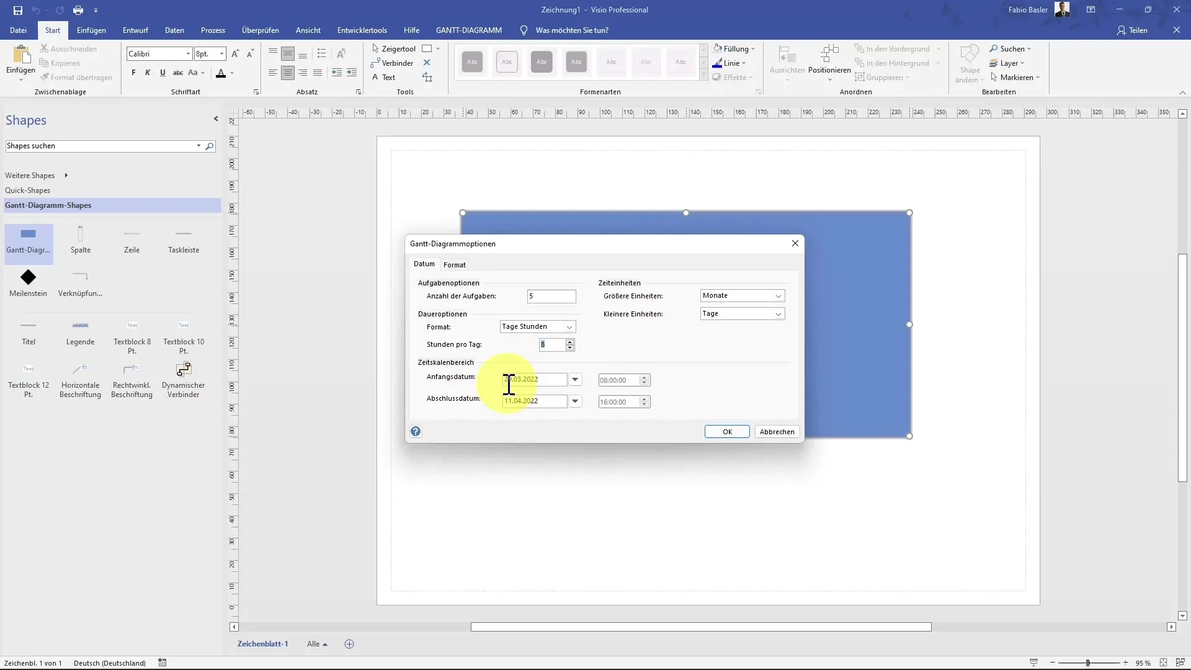
Task: Pick the Spalte shape from the stencil
Action: click(81, 240)
